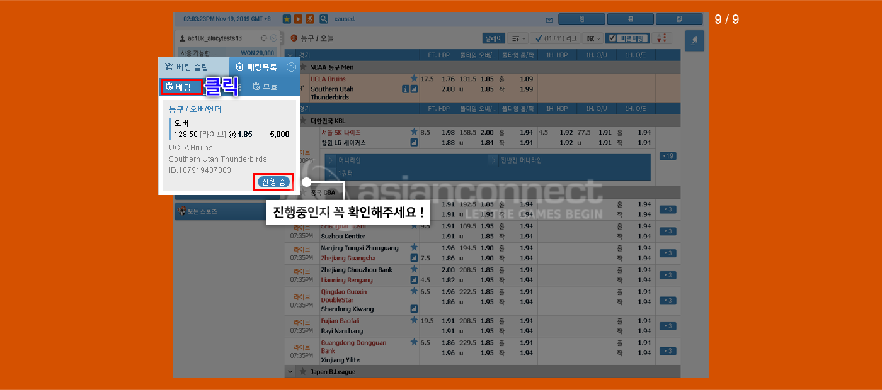Click the FT. HDP column header
This screenshot has height=390, width=882.
(x=438, y=55)
